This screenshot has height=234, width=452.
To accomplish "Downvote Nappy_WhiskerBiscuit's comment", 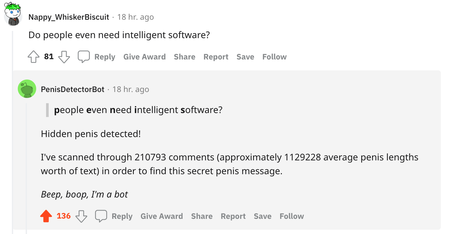I will tap(64, 57).
